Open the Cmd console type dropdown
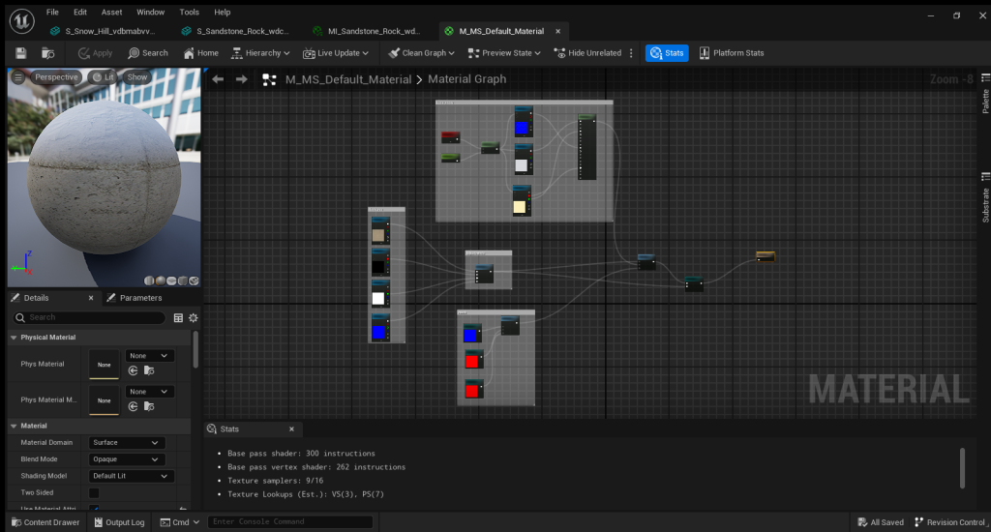Screen dimensions: 991x532 coord(179,522)
